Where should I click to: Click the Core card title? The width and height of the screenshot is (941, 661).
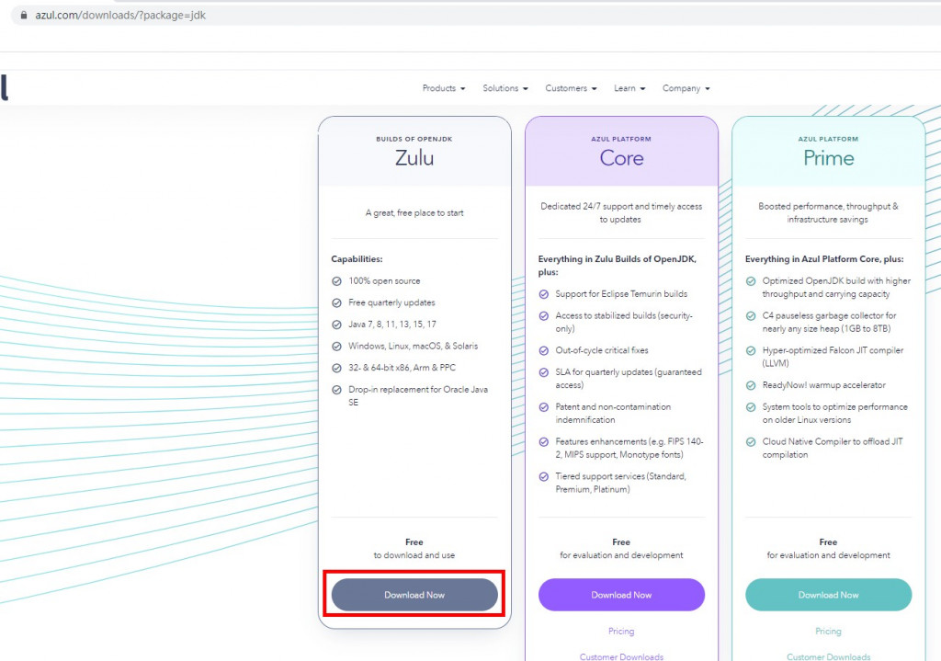pyautogui.click(x=621, y=158)
